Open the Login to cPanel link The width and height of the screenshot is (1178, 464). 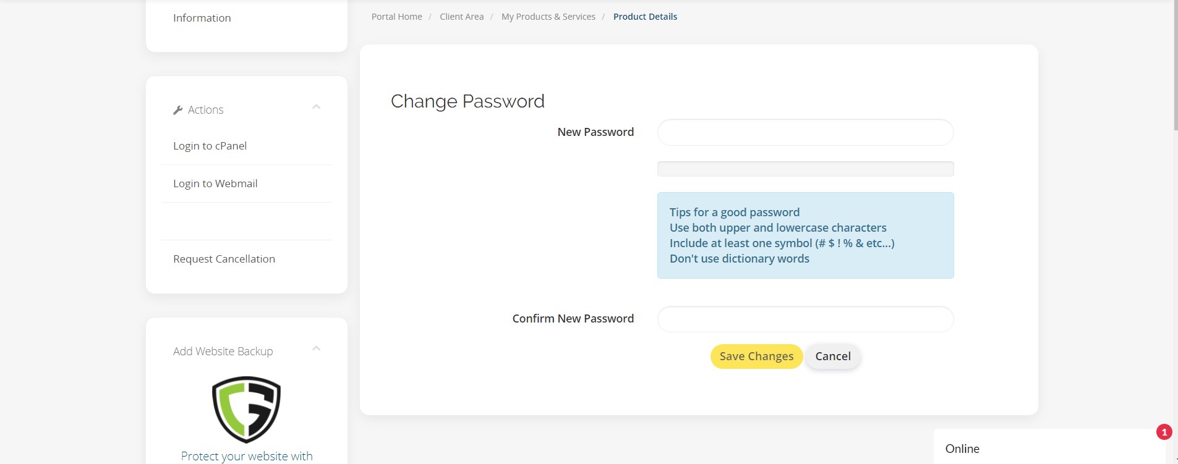point(210,146)
